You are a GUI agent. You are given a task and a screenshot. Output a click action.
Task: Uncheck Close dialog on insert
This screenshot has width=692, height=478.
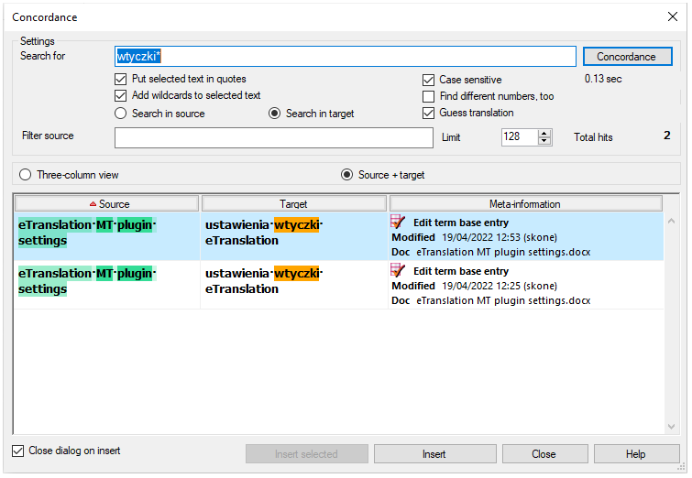point(17,451)
